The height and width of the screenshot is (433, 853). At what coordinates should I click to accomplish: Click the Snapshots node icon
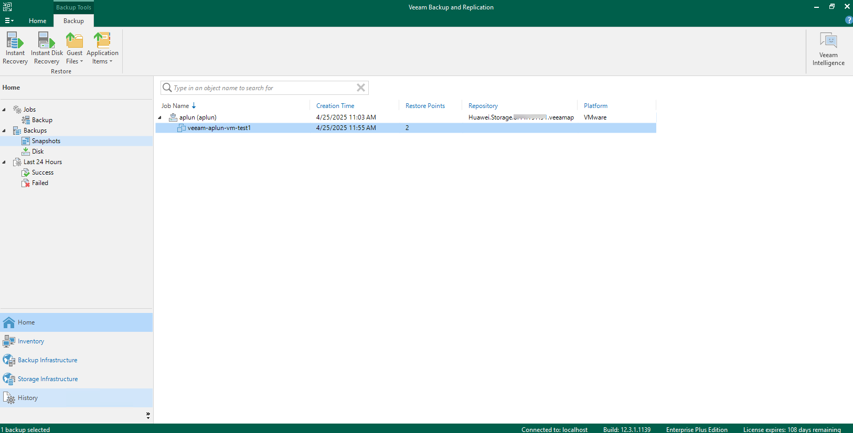click(26, 141)
